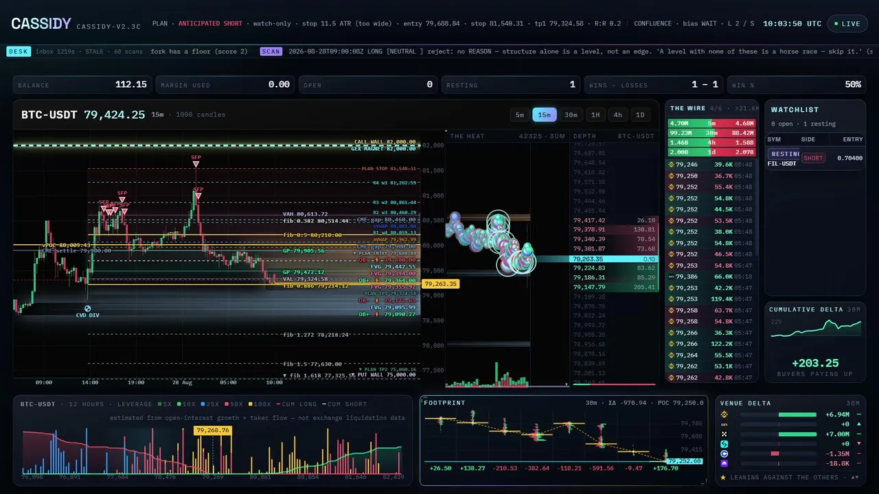
Task: Click the 1d volume bar in The Wire
Action: (711, 152)
